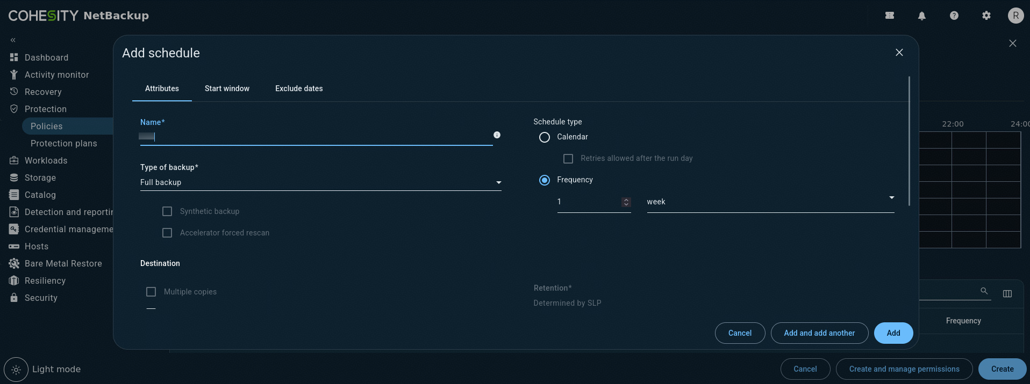Click Add and add another button
The height and width of the screenshot is (384, 1030).
point(819,333)
